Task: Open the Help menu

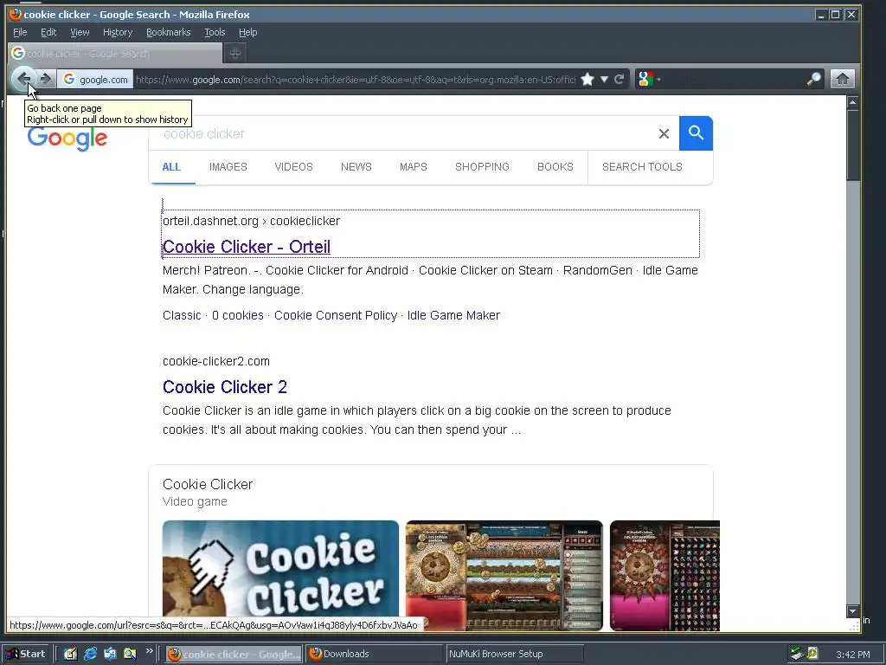Action: tap(248, 32)
